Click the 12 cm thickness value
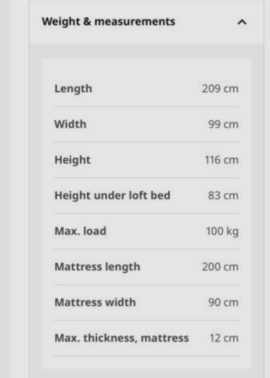 [x=224, y=338]
